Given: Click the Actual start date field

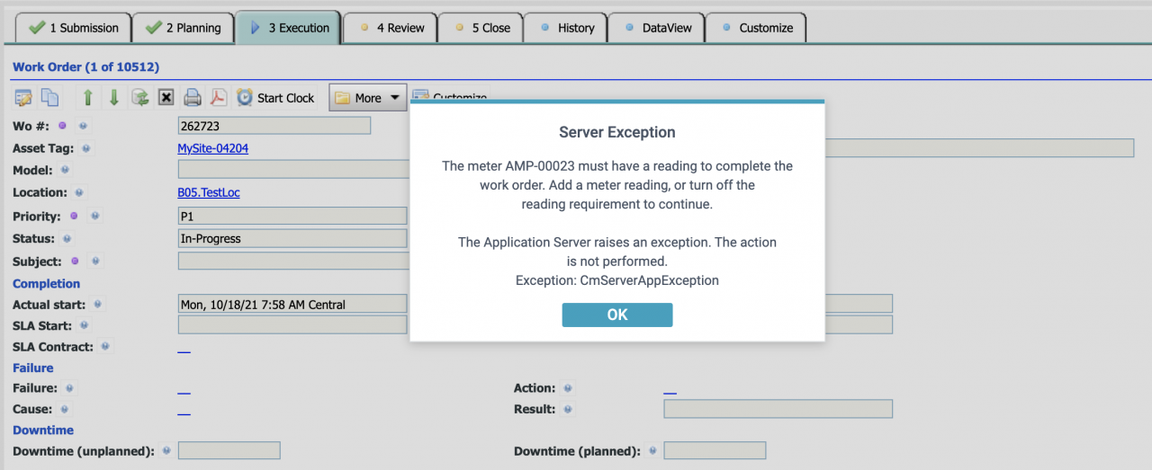Looking at the screenshot, I should 293,305.
